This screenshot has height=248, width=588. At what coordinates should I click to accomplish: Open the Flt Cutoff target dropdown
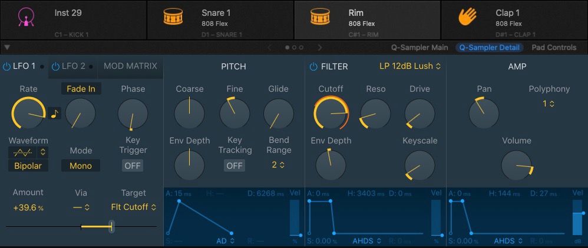tap(134, 207)
